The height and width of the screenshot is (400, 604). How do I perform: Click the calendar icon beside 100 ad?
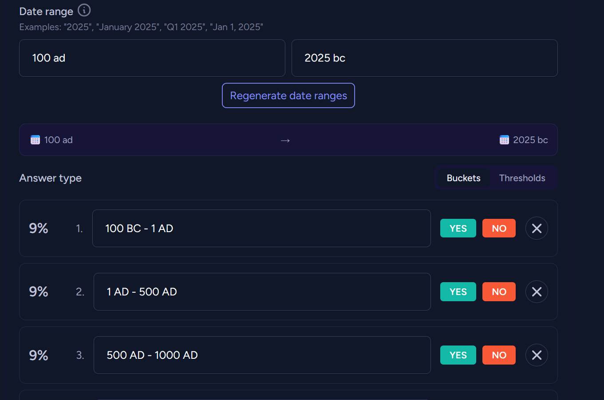[x=35, y=140]
